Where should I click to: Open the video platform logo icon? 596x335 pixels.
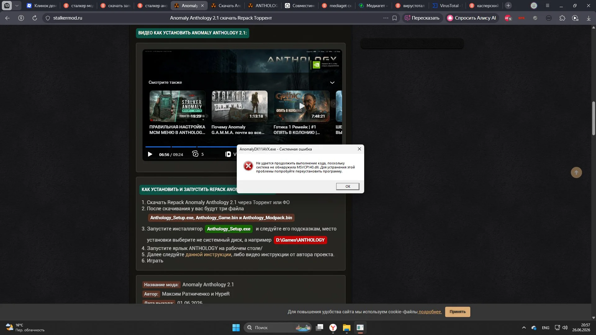point(228,154)
